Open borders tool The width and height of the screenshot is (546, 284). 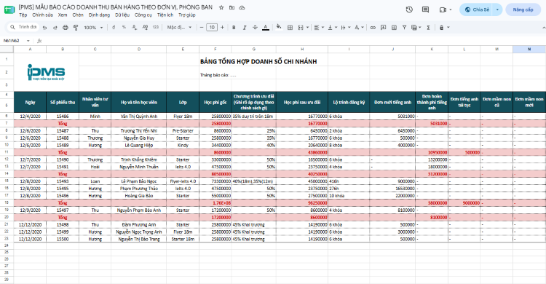point(290,27)
